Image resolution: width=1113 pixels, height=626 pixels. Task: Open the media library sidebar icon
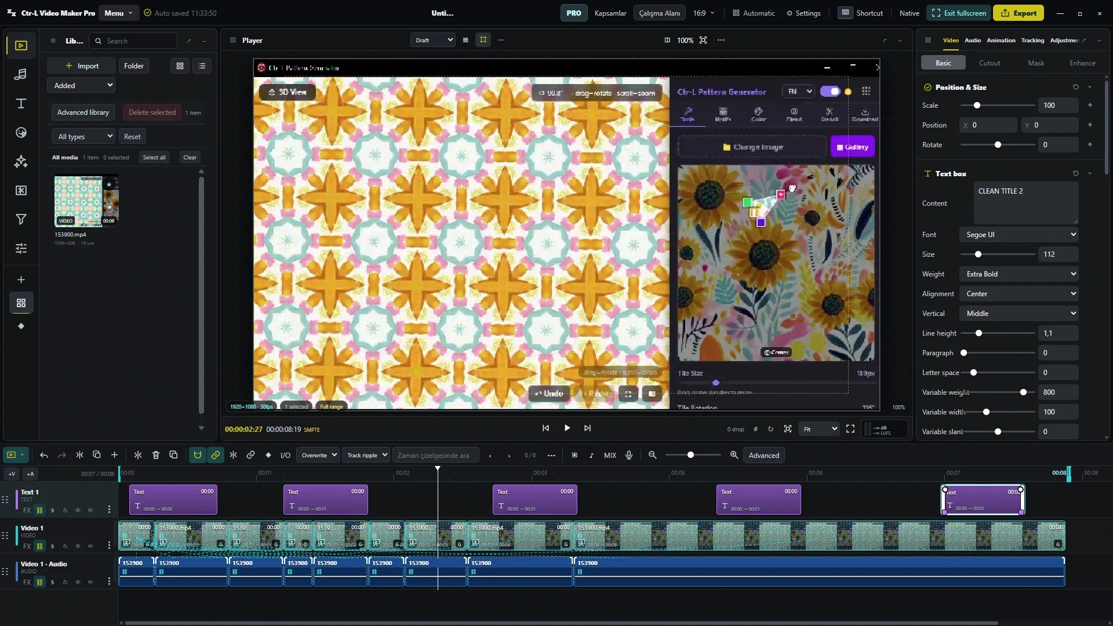(21, 46)
